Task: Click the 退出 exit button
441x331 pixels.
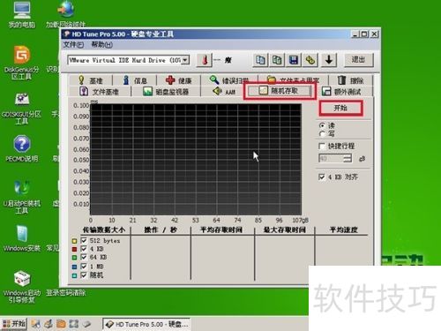Action: [359, 60]
